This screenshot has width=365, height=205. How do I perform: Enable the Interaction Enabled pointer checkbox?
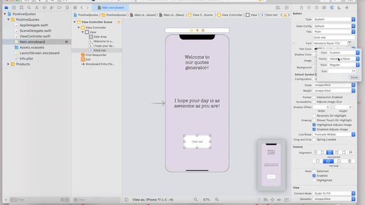click(314, 97)
